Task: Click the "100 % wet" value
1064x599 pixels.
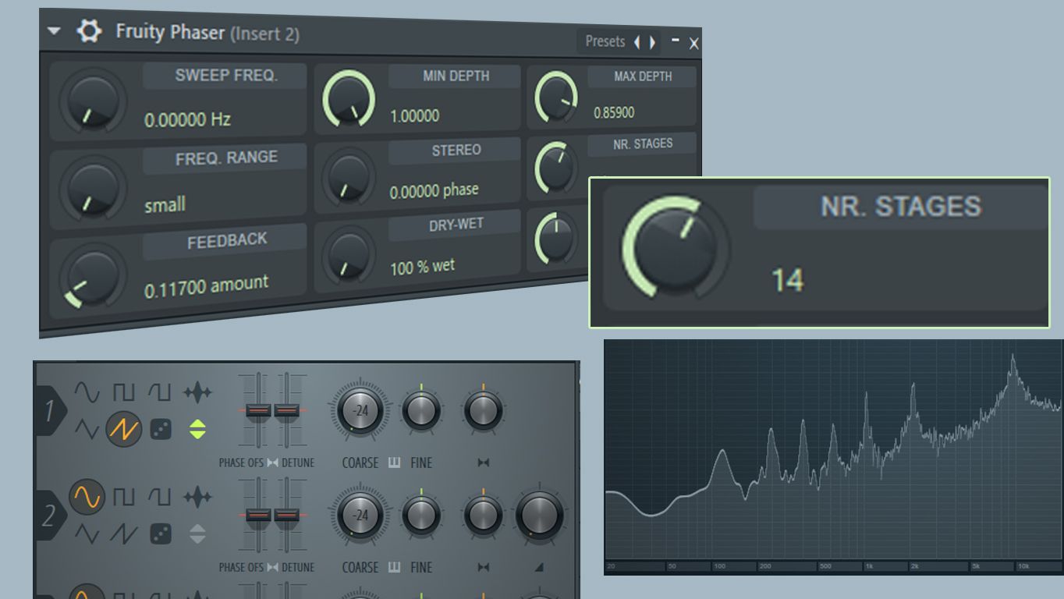Action: (x=422, y=267)
